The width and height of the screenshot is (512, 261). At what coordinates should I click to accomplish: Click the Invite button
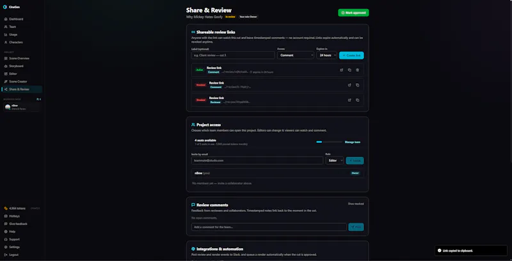coord(355,161)
